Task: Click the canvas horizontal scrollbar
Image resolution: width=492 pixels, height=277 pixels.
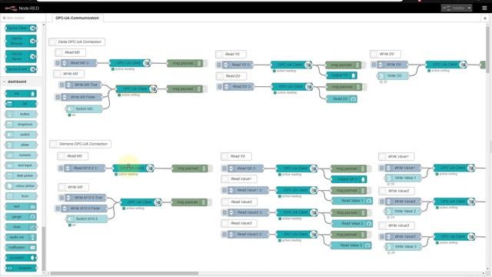Action: coord(125,273)
